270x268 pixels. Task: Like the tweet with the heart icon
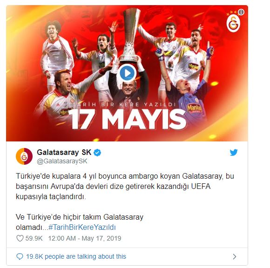[20, 238]
